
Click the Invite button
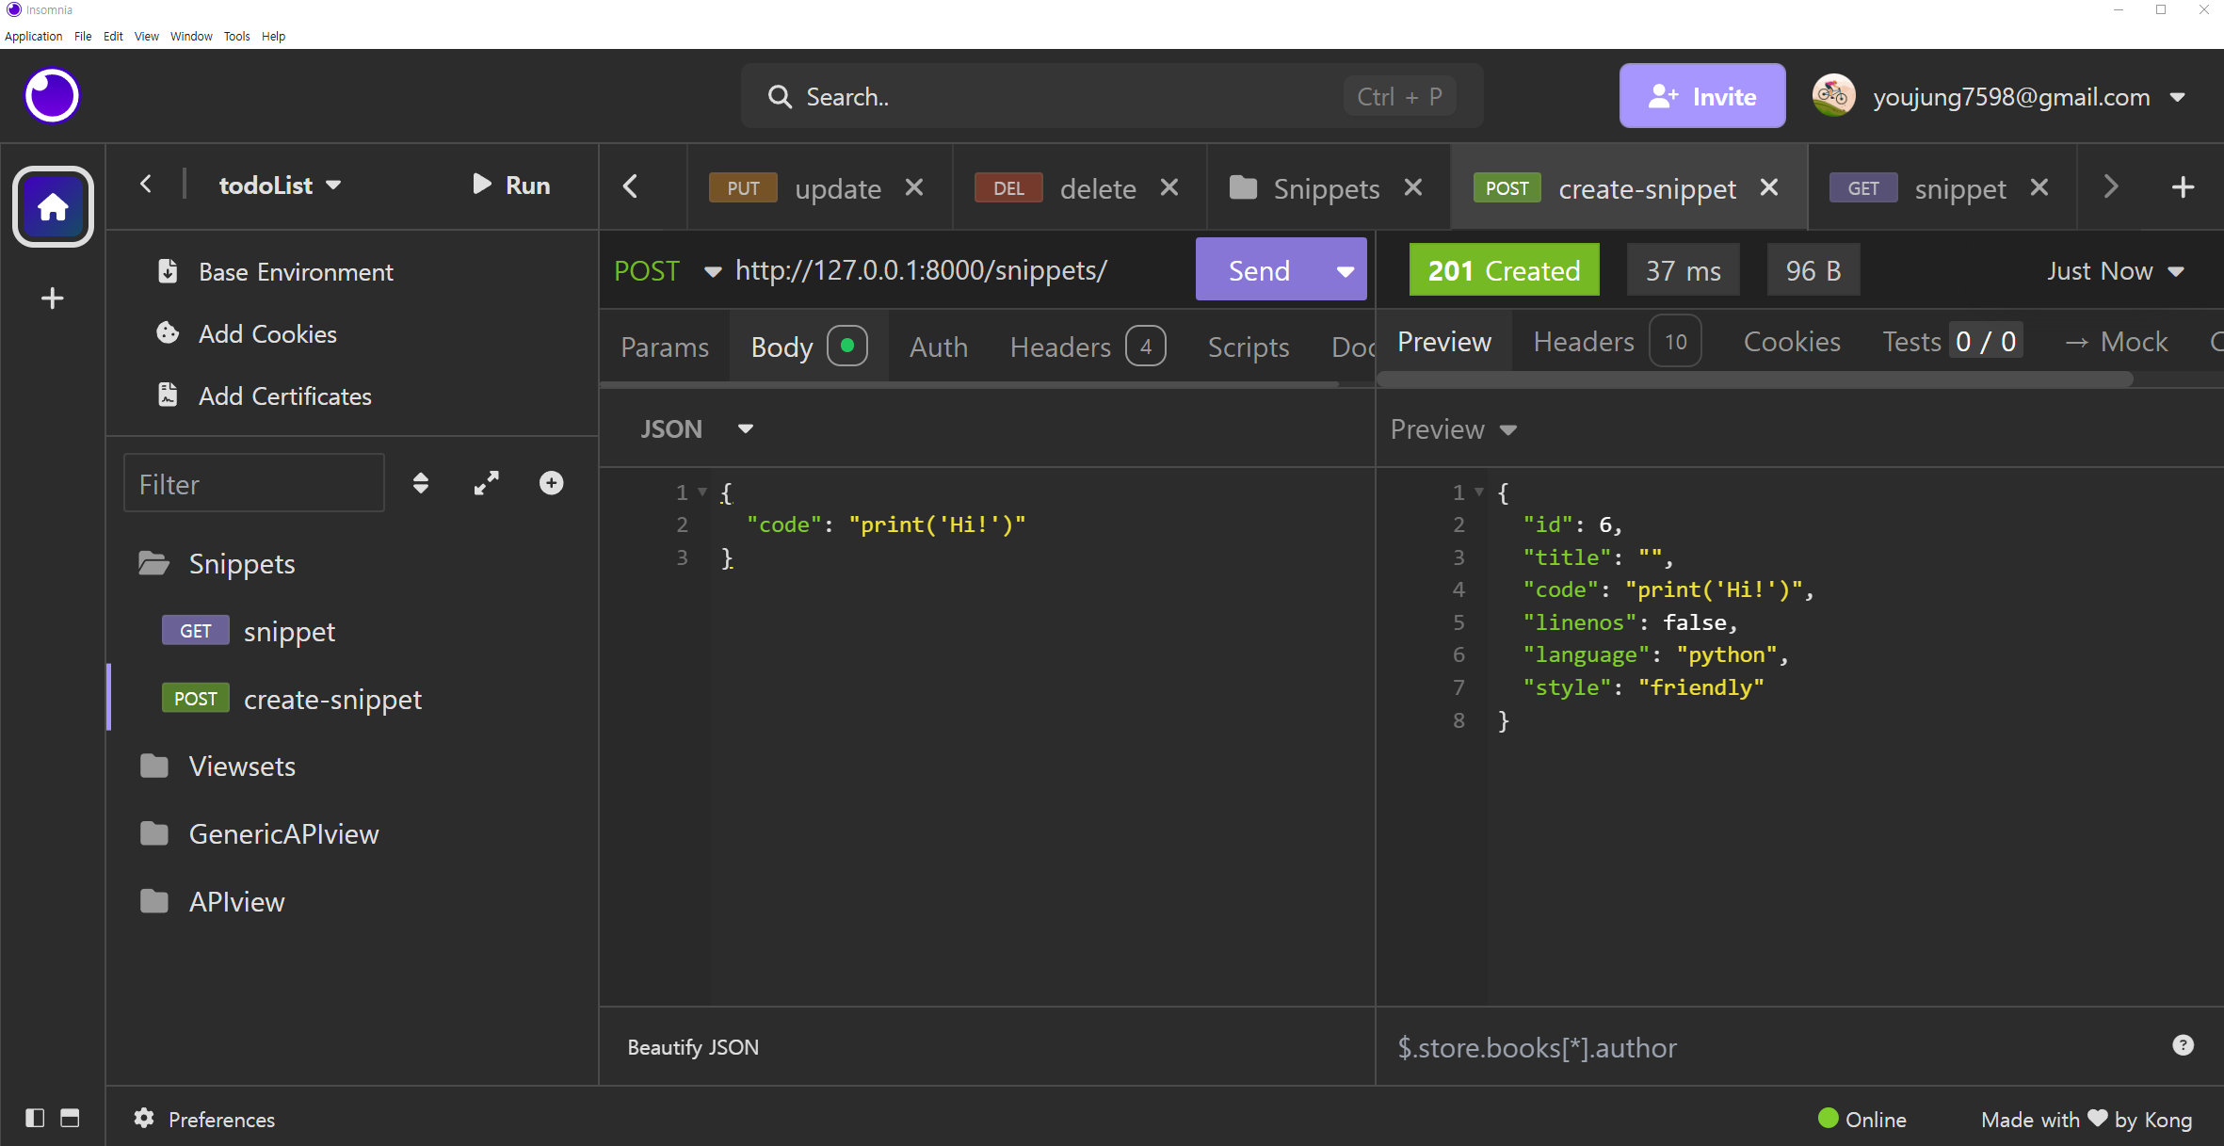1701,96
